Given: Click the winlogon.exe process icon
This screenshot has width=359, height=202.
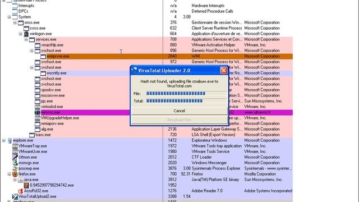Looking at the screenshot, I should pyautogui.click(x=26, y=34).
